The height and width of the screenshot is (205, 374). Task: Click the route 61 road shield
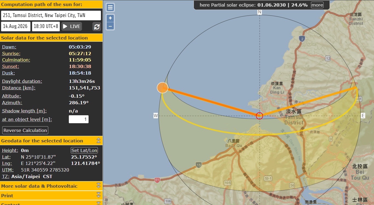[x=157, y=180]
